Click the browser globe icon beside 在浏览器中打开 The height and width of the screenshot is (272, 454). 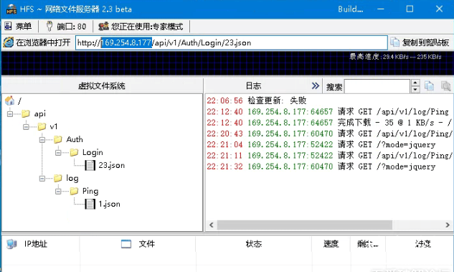point(9,42)
